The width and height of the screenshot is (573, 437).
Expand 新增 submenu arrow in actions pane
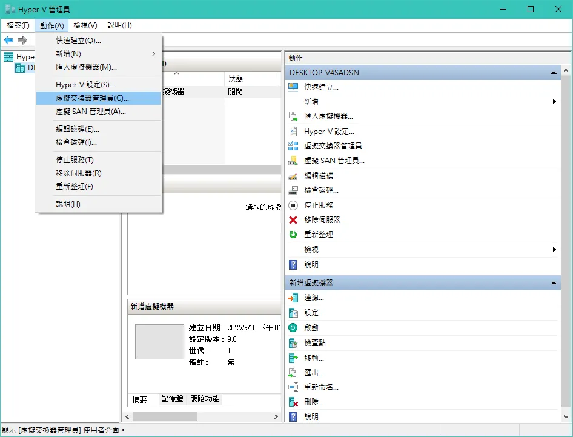[554, 102]
